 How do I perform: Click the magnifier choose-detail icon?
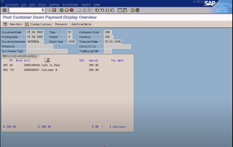click(5, 24)
